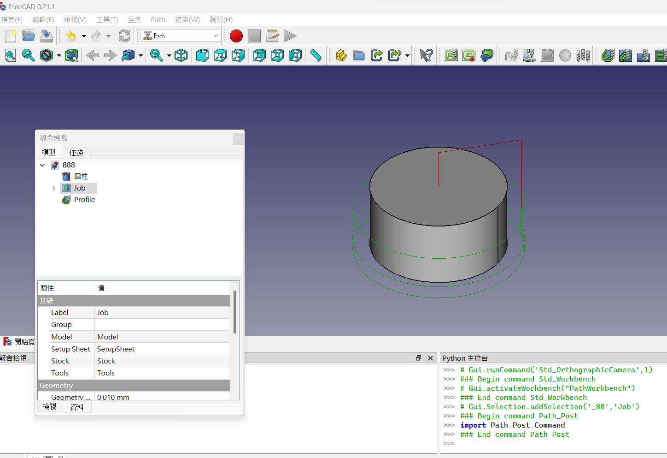Execute the macro with the play icon

pyautogui.click(x=290, y=36)
